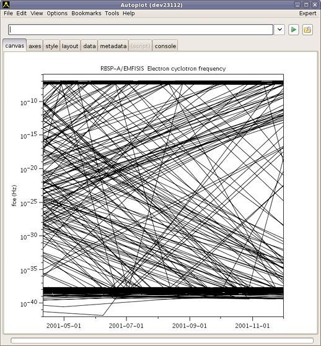Click the 2001-11-01 x-axis tick label
This screenshot has height=346, width=321.
(x=252, y=326)
